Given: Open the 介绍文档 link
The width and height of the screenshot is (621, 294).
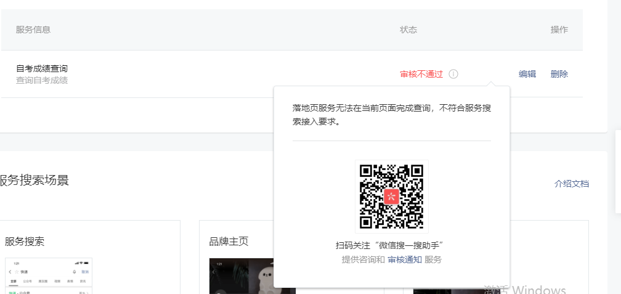Looking at the screenshot, I should 572,184.
